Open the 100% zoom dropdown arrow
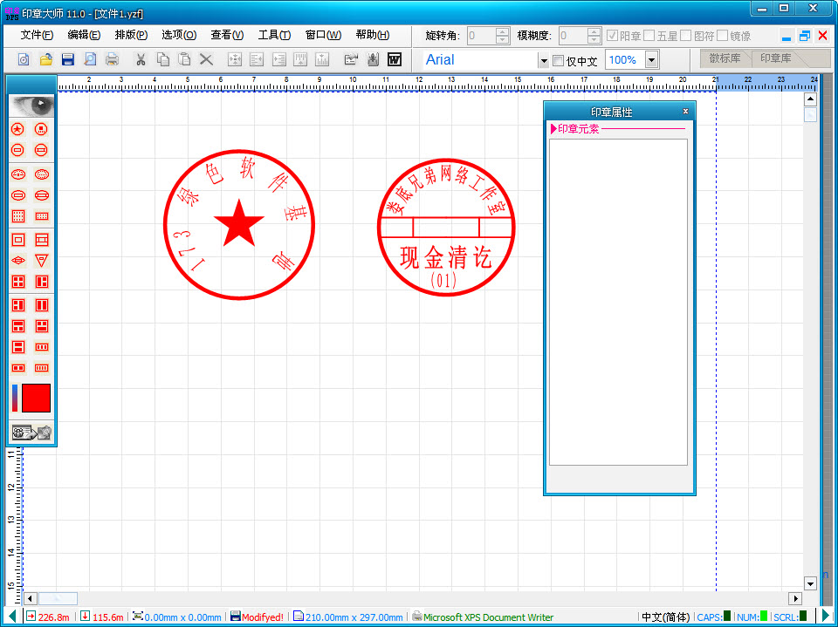 coord(651,60)
